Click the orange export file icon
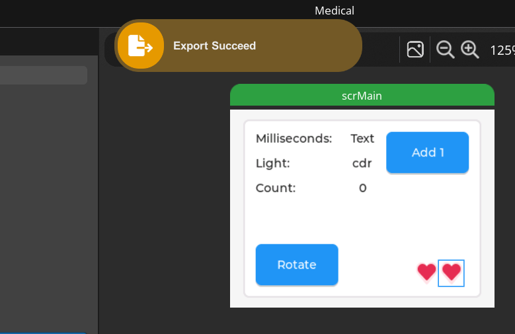Viewport: 515px width, 334px height. (x=140, y=46)
